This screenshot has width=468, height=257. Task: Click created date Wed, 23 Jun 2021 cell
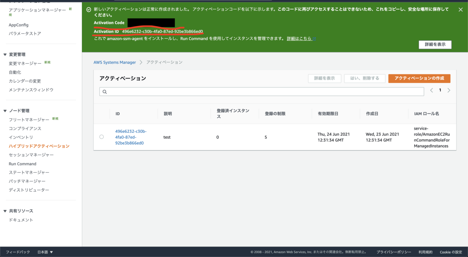[x=382, y=137]
